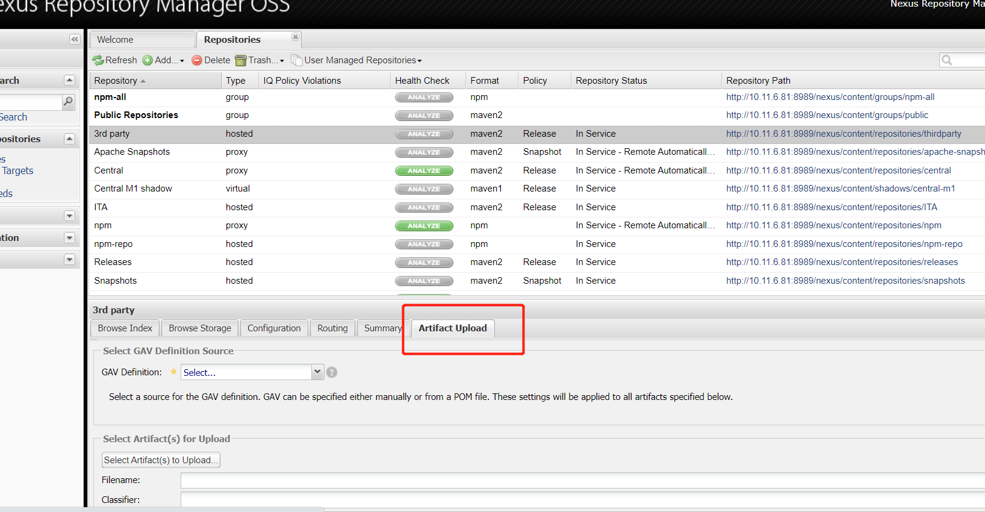Select the Public Repositories row
The height and width of the screenshot is (512, 985).
point(537,115)
